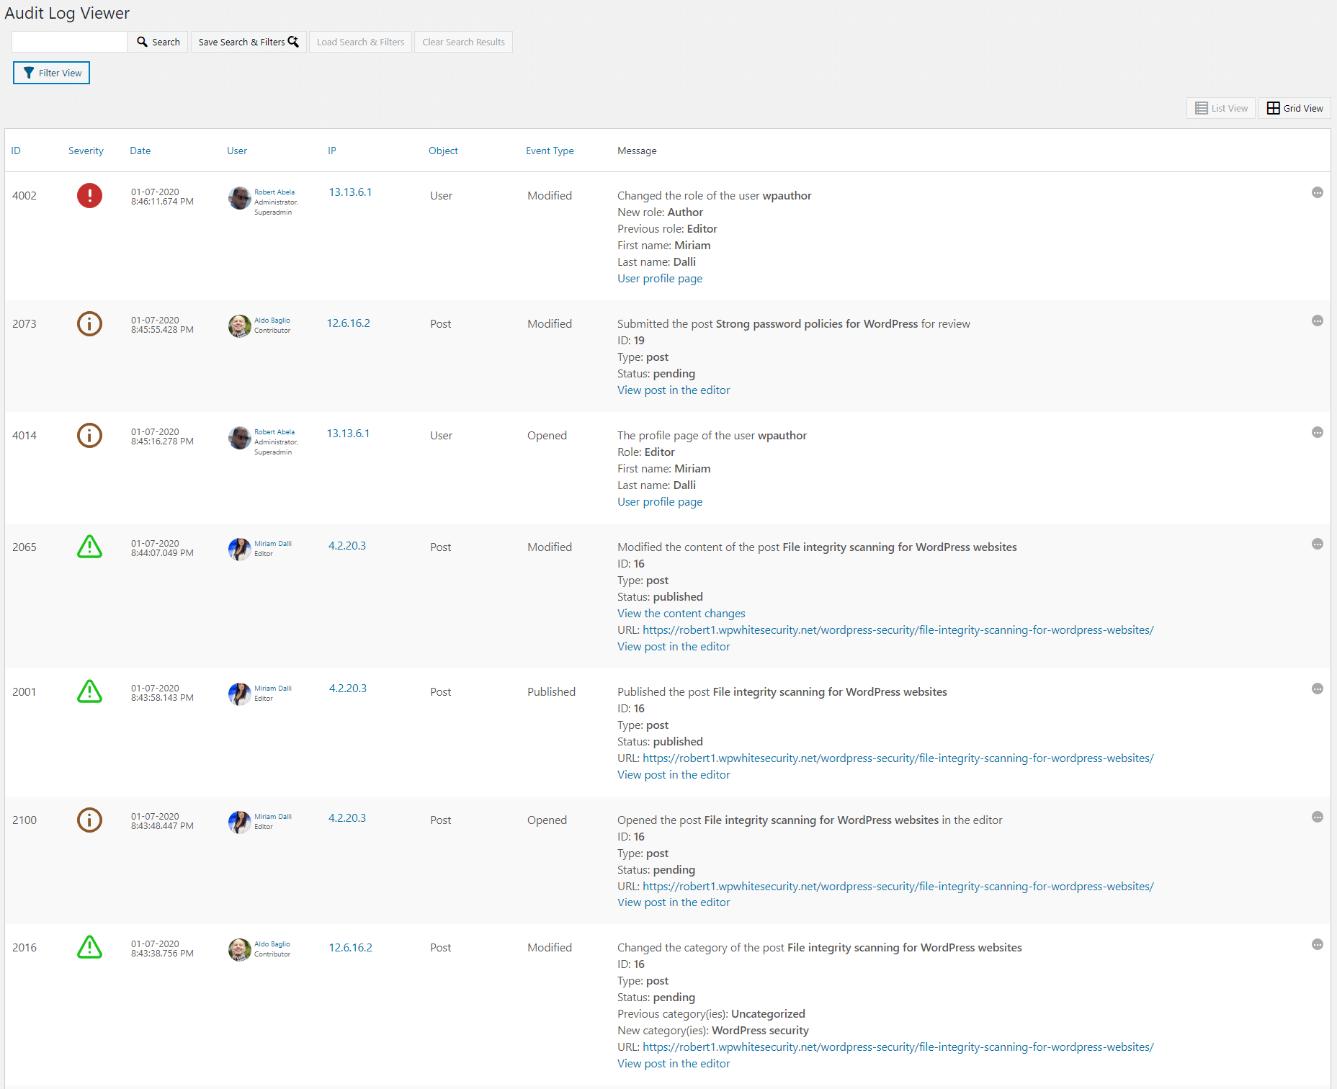The width and height of the screenshot is (1337, 1089).
Task: Click Miriam Dalli user name in event 2065
Action: pos(273,543)
